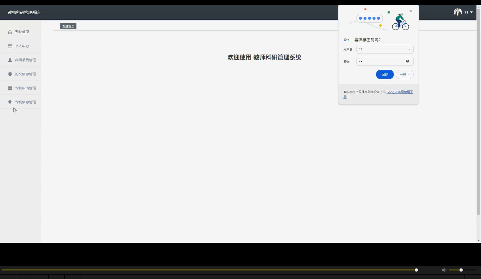Switch to the 系统首页 tab
481x279 pixels.
coord(68,26)
